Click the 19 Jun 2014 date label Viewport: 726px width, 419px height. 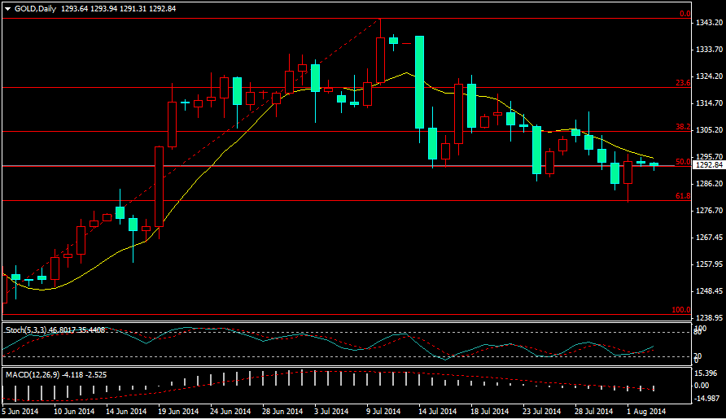(178, 411)
